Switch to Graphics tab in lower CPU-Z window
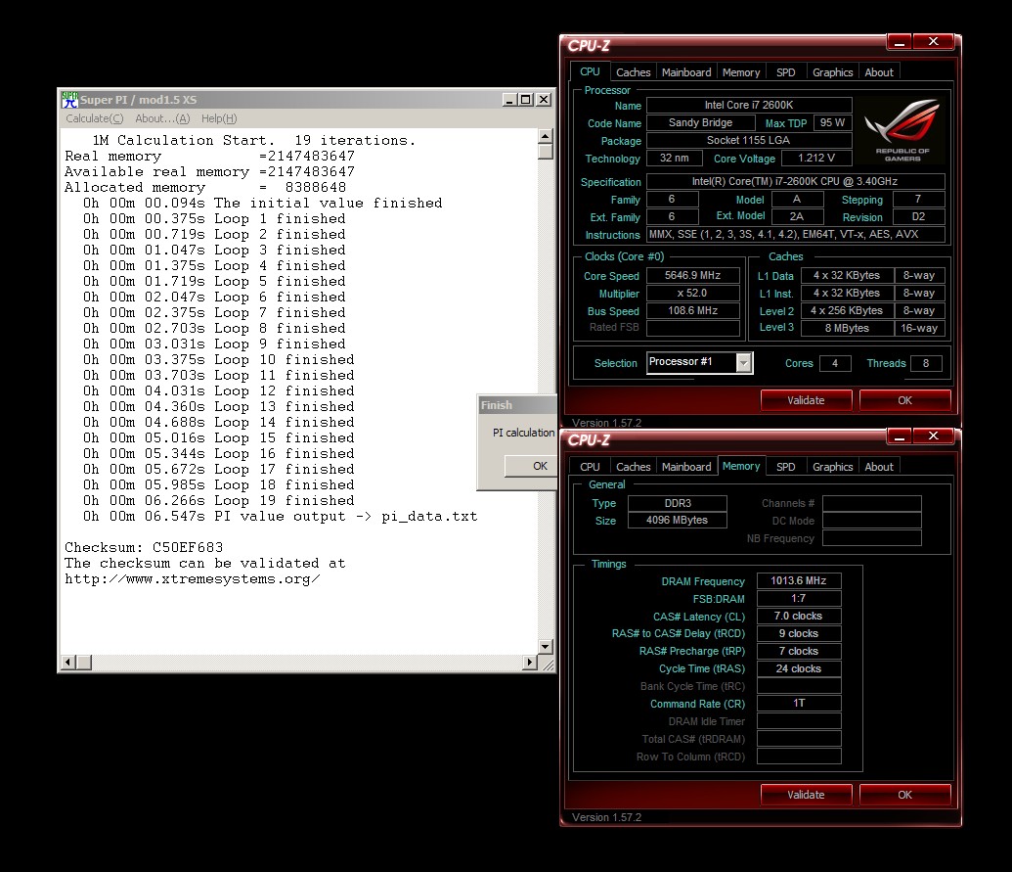This screenshot has height=872, width=1012. (x=832, y=467)
